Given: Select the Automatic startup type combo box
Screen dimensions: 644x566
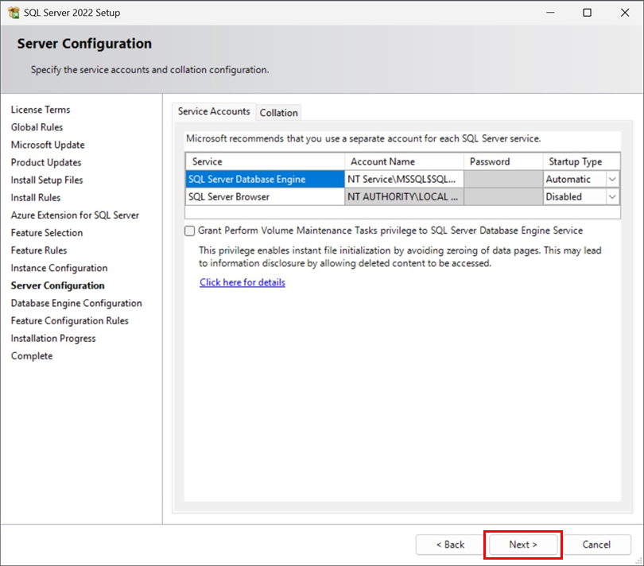Looking at the screenshot, I should [581, 179].
